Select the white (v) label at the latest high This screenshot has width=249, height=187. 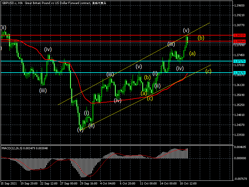(186, 30)
